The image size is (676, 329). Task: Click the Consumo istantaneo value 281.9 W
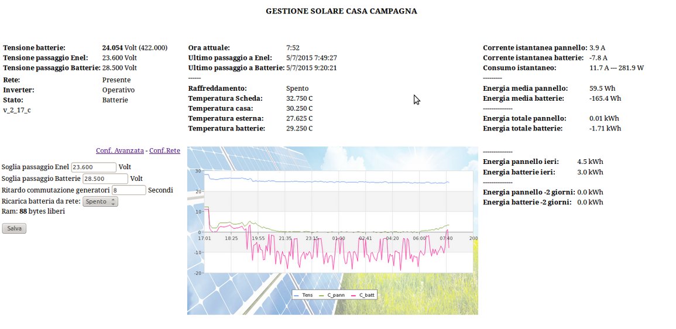coord(631,68)
